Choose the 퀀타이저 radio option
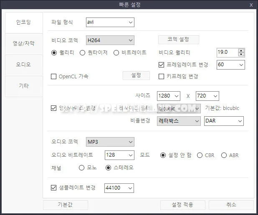Screen dimensions: 258x215 tap(82, 53)
